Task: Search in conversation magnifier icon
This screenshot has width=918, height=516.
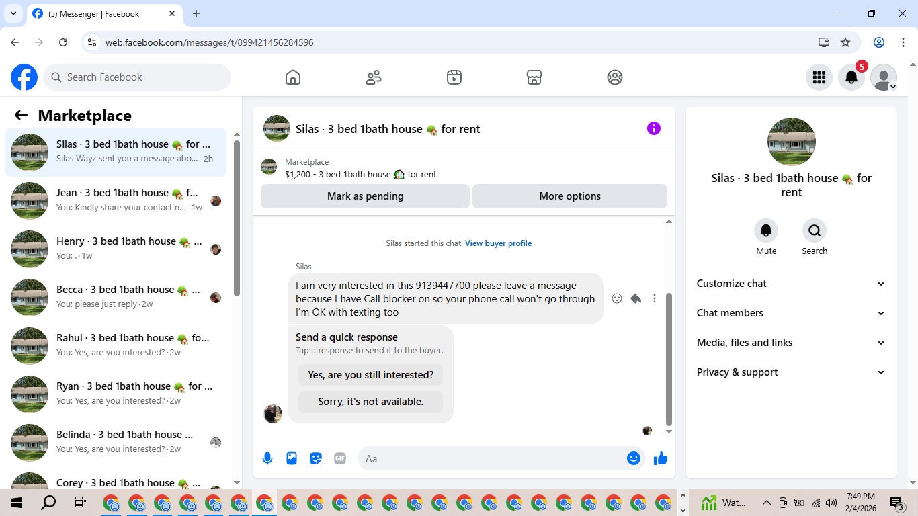Action: (815, 230)
